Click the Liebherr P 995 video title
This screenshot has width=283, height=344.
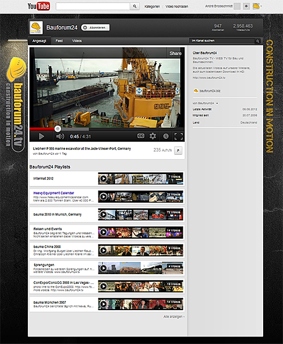(82, 149)
